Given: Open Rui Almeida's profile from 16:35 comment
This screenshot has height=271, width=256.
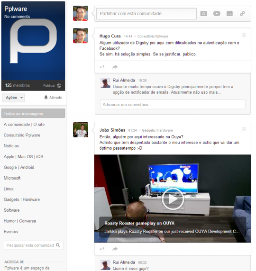Looking at the screenshot, I should pos(124,80).
